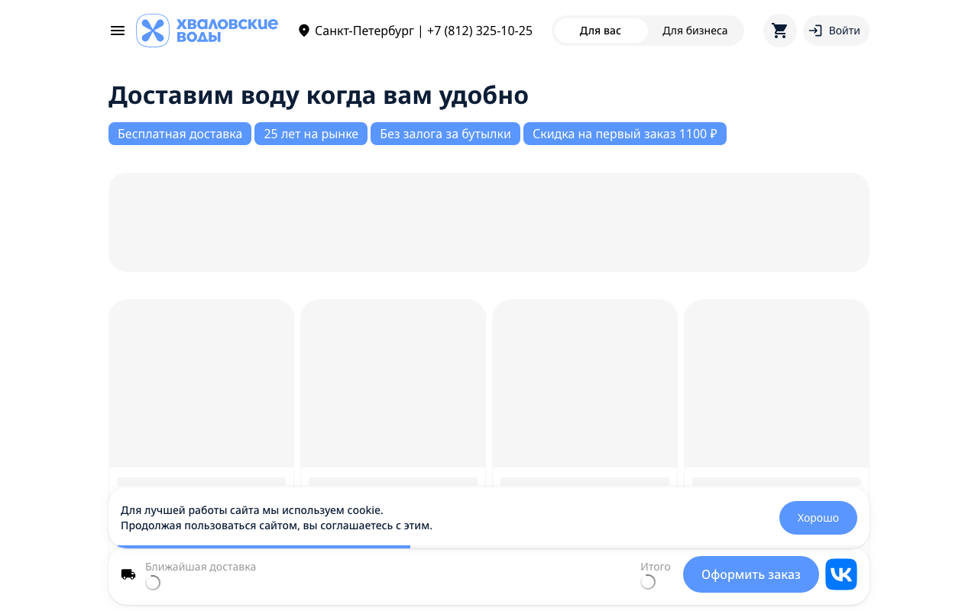Switch the audience toggle to Для бизнеса

point(695,31)
